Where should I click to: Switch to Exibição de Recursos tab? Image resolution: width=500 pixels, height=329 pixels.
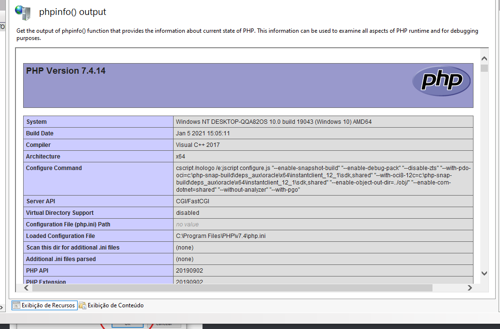[x=48, y=305]
